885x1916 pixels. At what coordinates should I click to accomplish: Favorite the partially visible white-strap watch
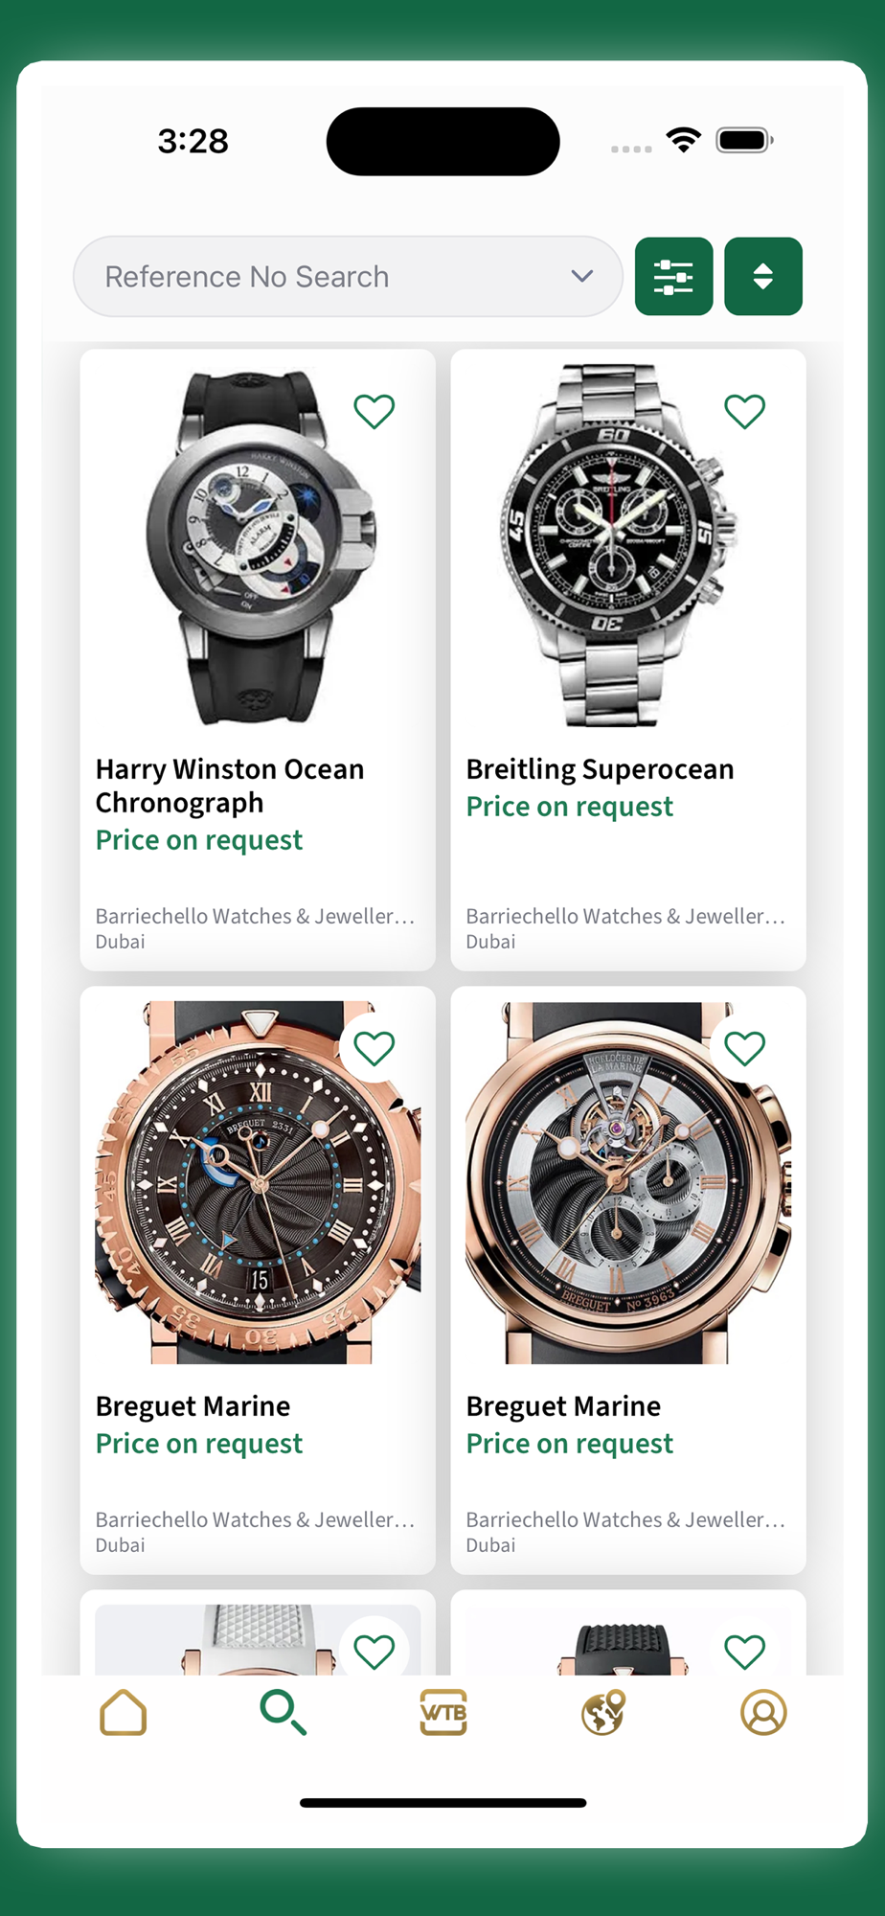[374, 1651]
